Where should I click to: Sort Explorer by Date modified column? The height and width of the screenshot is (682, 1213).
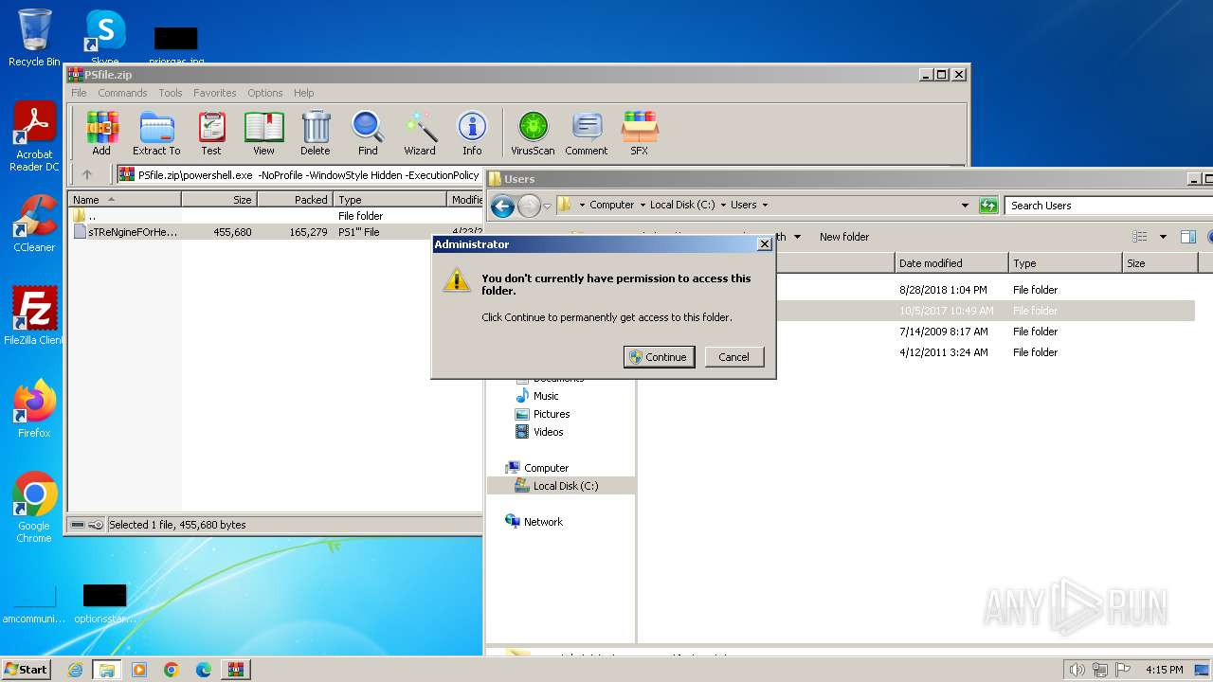pyautogui.click(x=951, y=263)
